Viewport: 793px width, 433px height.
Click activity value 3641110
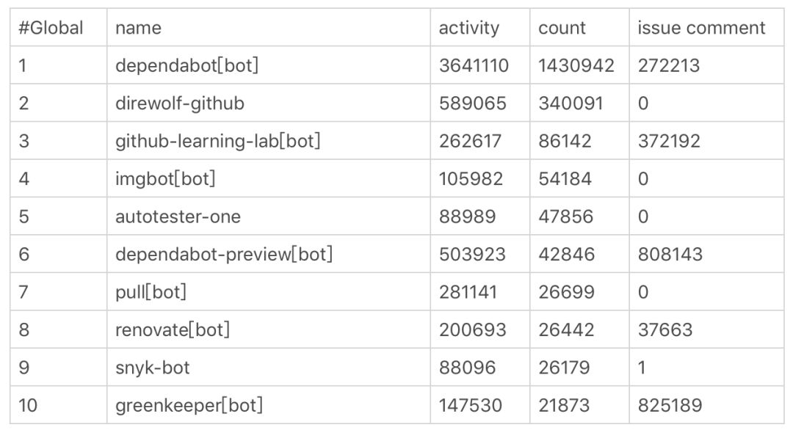(474, 66)
